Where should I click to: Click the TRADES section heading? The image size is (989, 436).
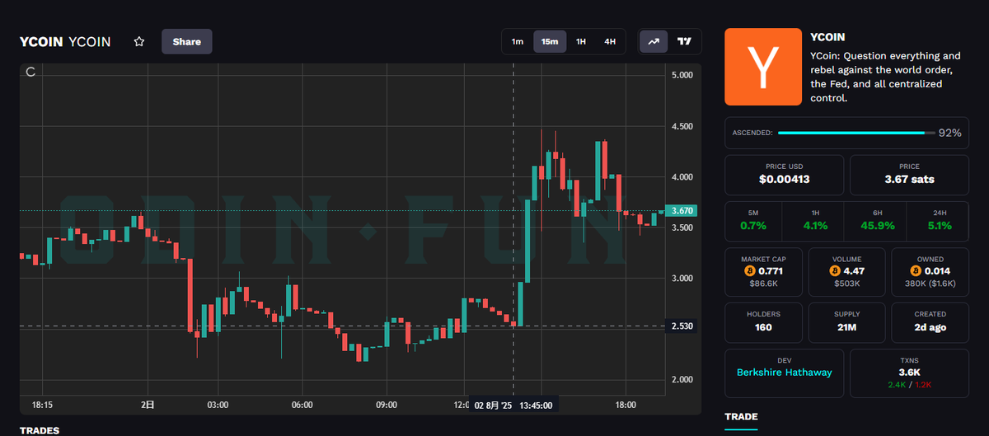pyautogui.click(x=40, y=430)
